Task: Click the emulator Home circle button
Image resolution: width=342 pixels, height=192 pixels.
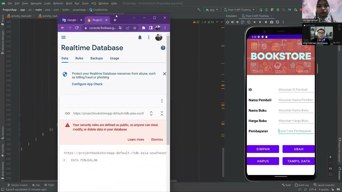Action: [x=260, y=22]
